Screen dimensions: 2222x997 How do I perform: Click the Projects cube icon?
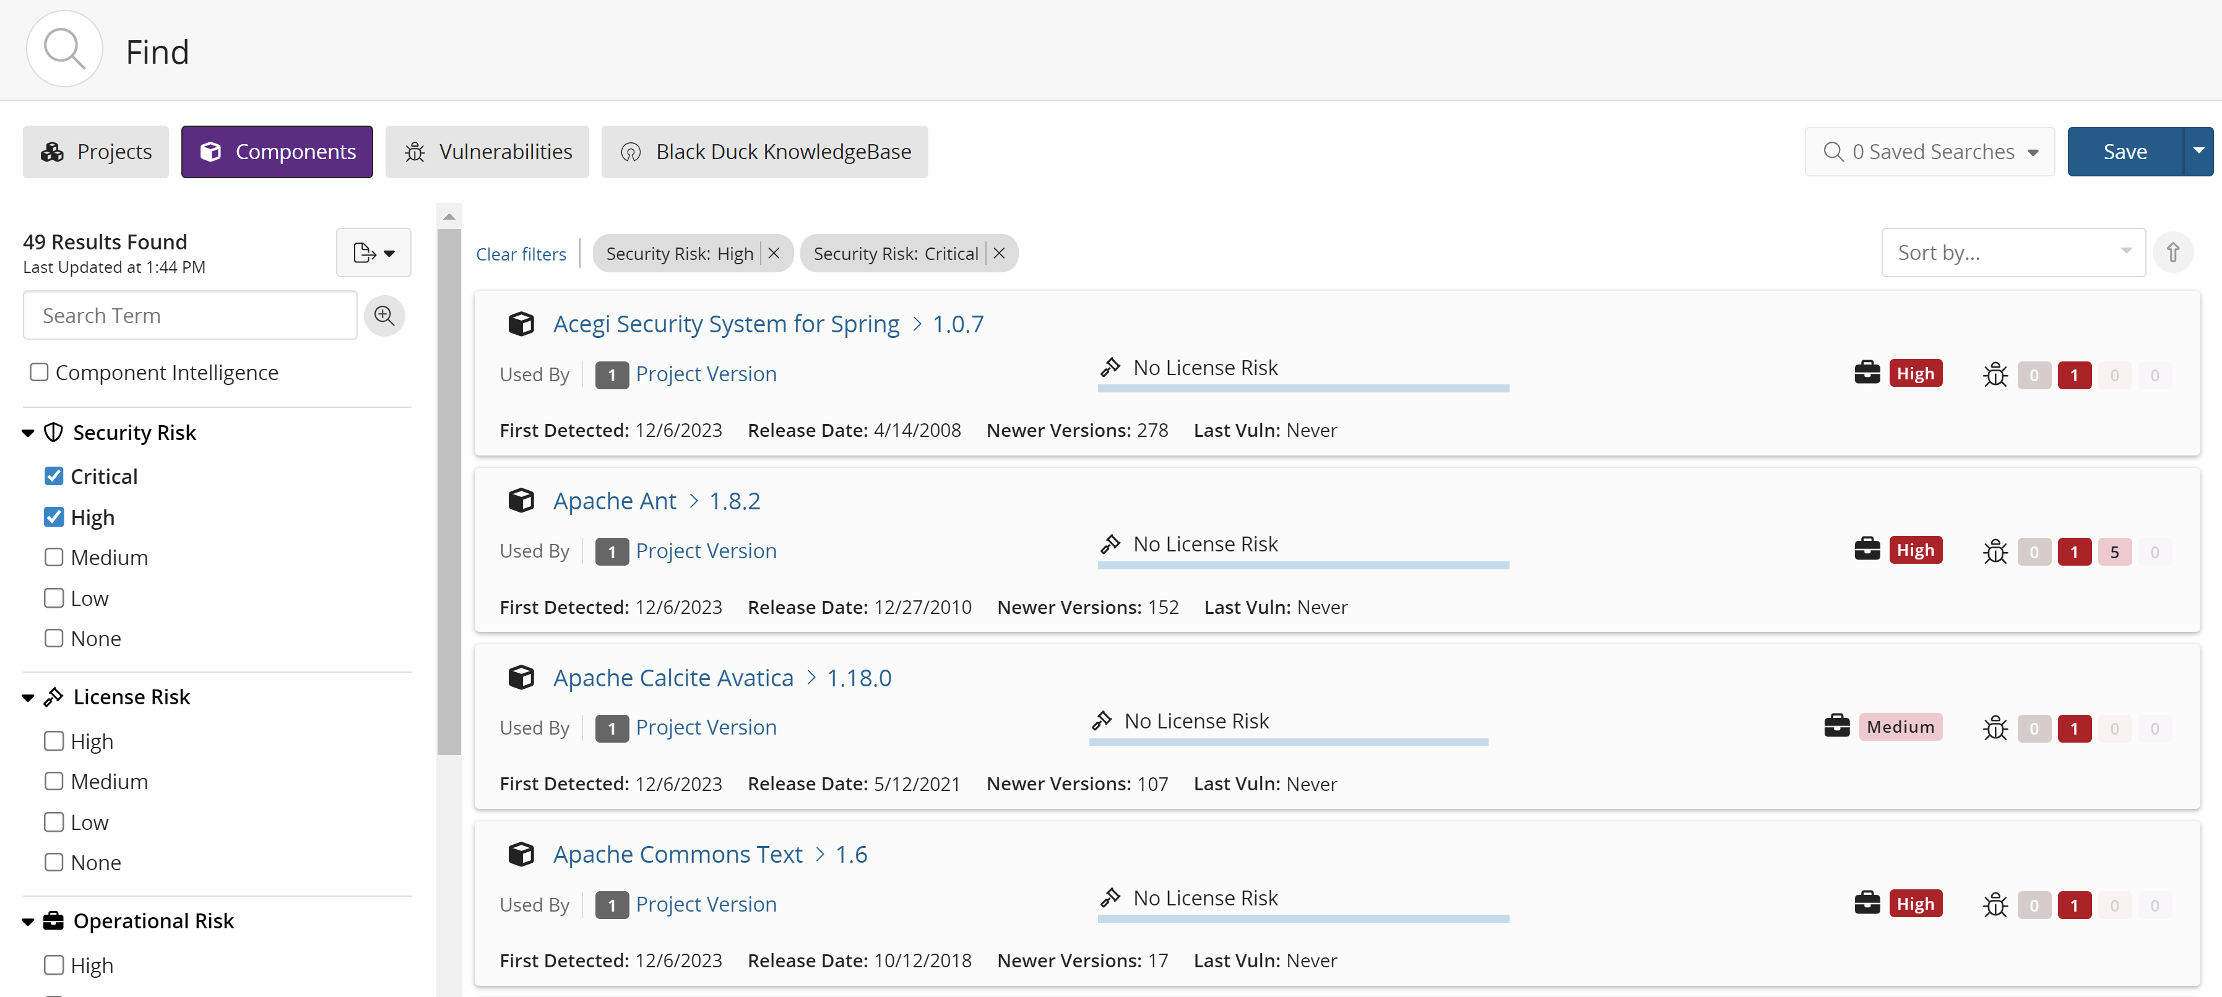[x=54, y=152]
